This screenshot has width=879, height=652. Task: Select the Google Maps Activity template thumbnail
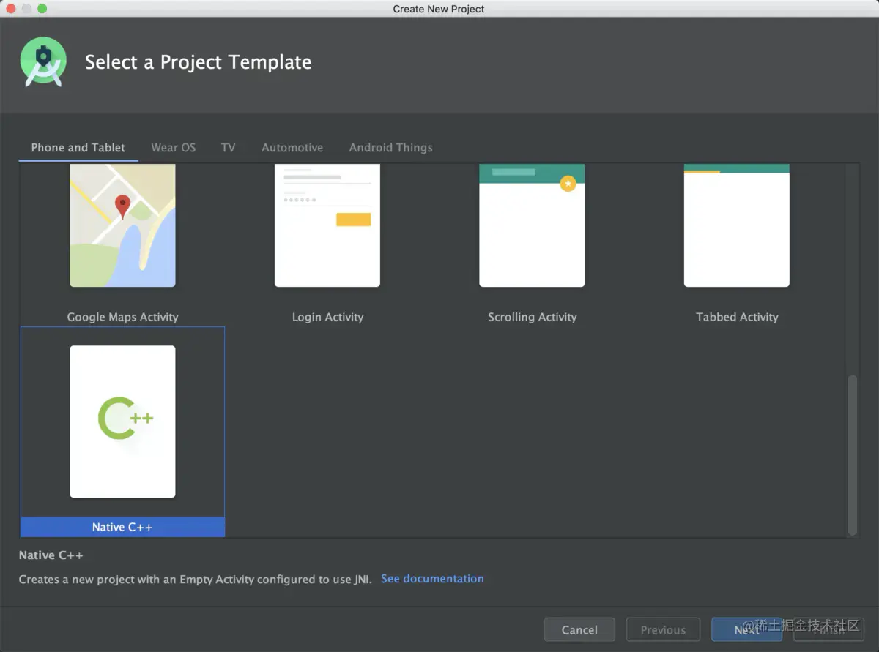pos(122,225)
